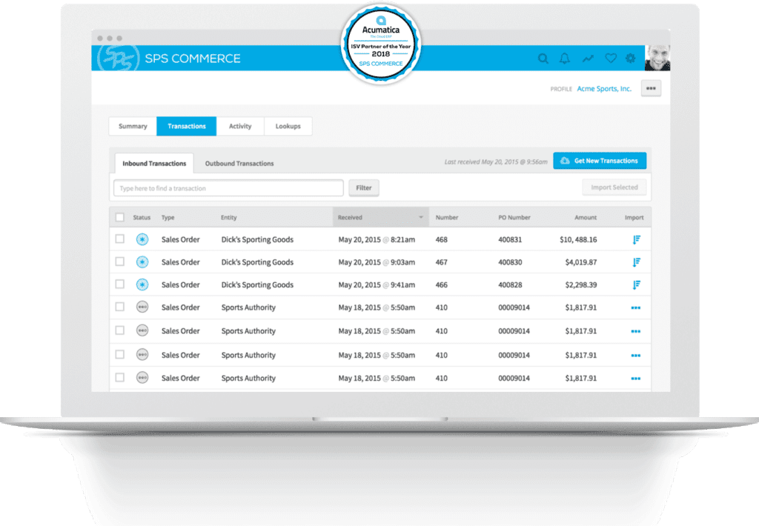Click the amount $10, 488.16

point(578,239)
